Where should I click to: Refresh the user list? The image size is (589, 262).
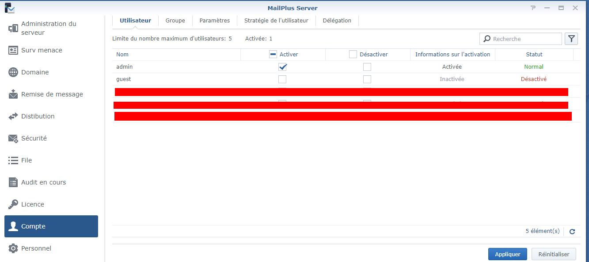tap(572, 231)
